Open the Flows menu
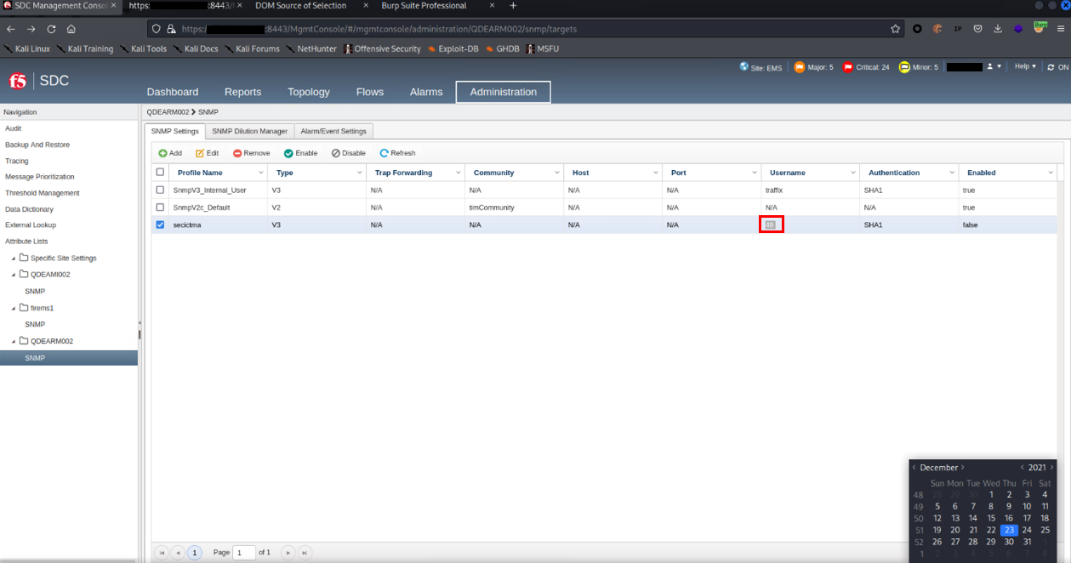 (370, 92)
